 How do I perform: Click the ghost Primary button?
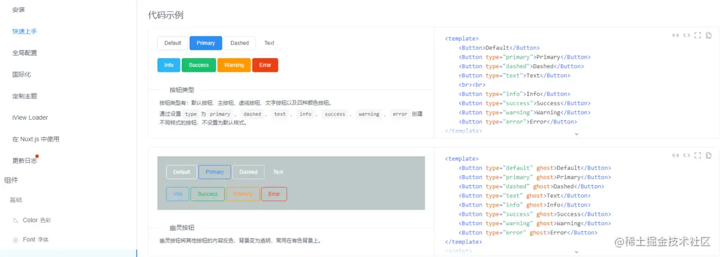click(x=215, y=172)
